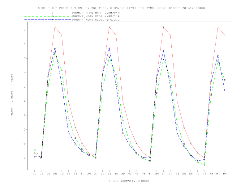Click the red solid legend line sample
This screenshot has height=189, width=245.
click(48, 13)
